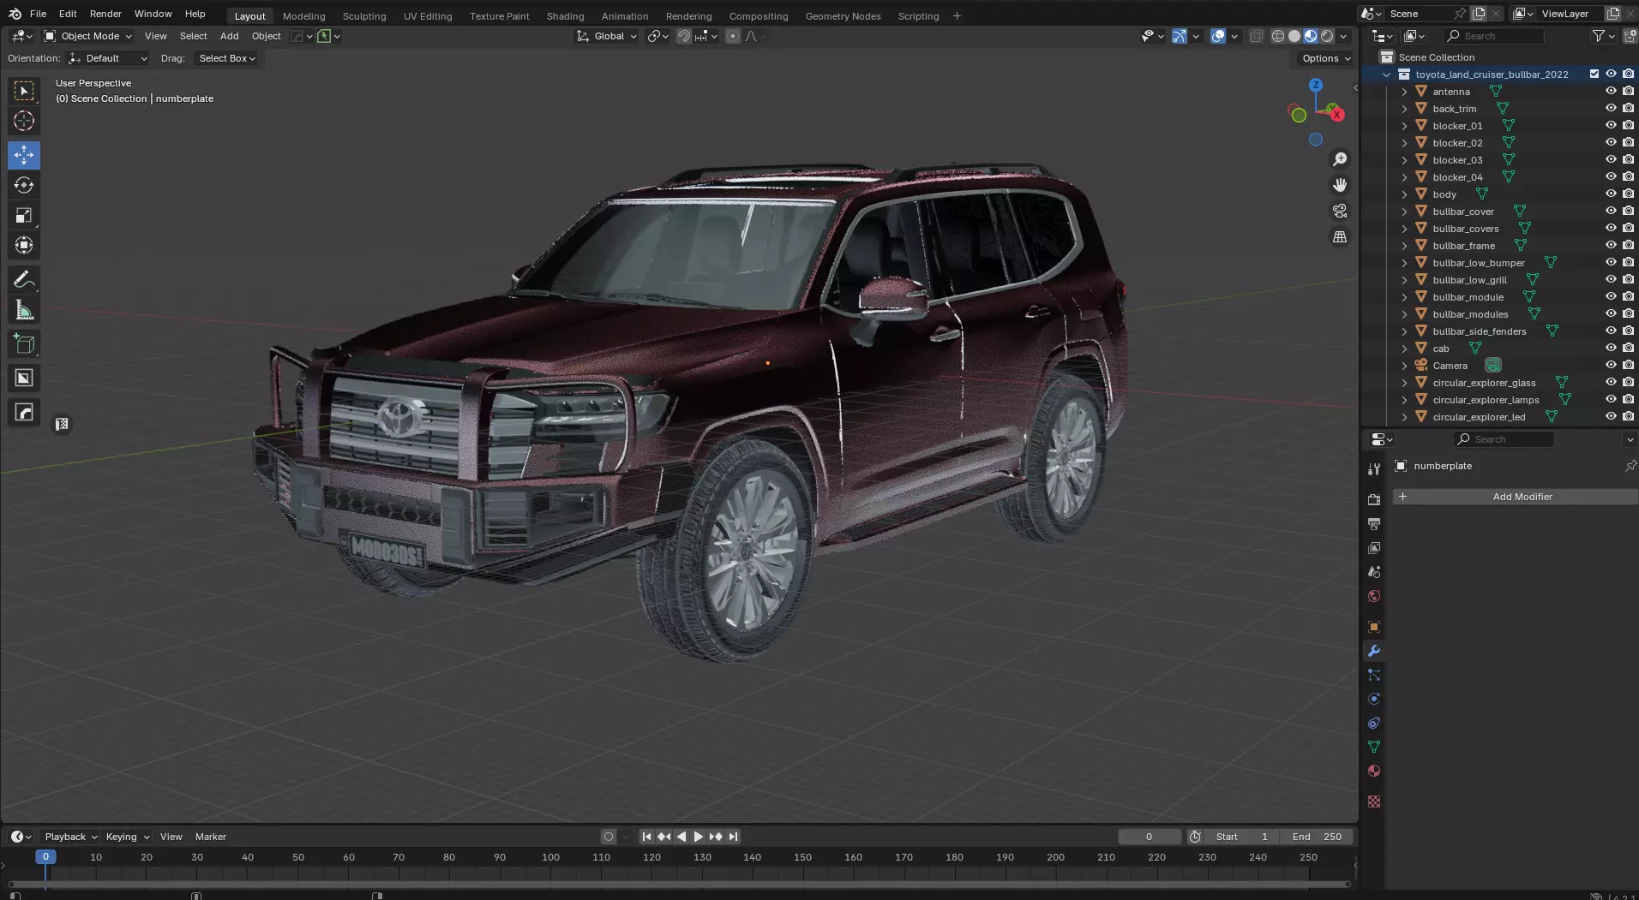Activate the Transform tool
The image size is (1639, 900).
click(24, 246)
